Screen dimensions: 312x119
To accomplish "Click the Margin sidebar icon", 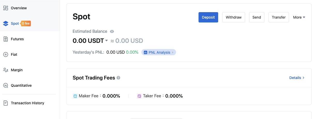I will (6, 70).
